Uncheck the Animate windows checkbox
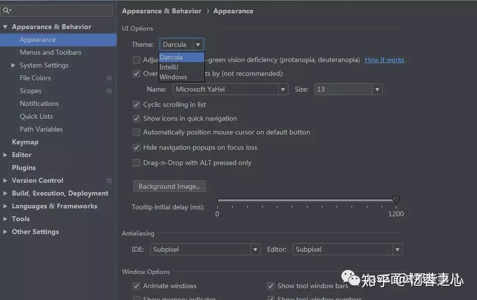Screen dimensions: 477x300 tap(136, 286)
